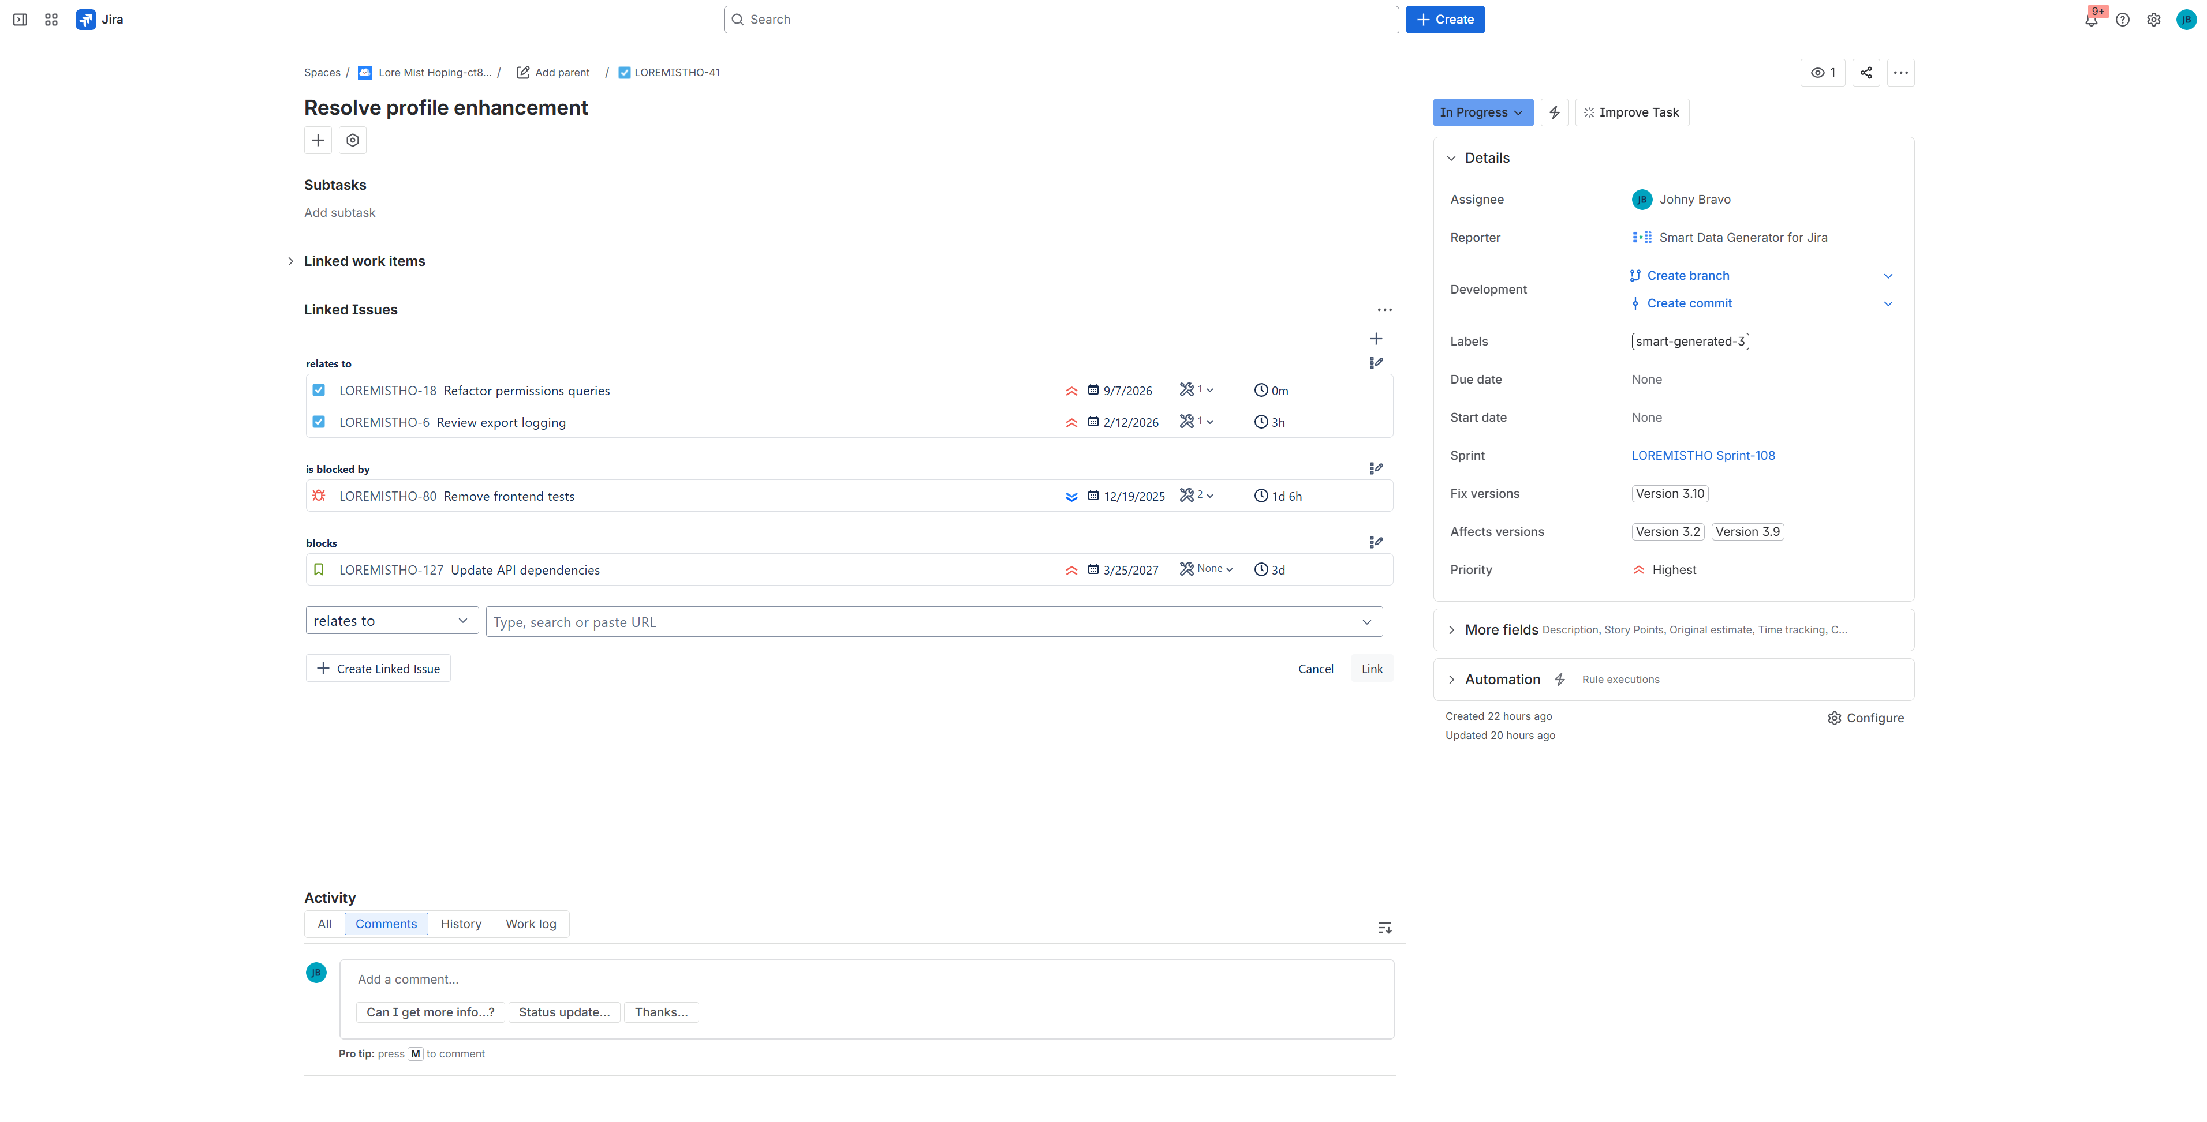Screen dimensions: 2207x1122
Task: Toggle the watch eye button
Action: [x=1823, y=73]
